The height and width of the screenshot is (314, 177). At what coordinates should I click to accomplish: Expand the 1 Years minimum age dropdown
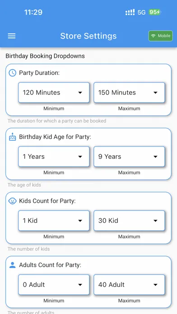pos(54,157)
